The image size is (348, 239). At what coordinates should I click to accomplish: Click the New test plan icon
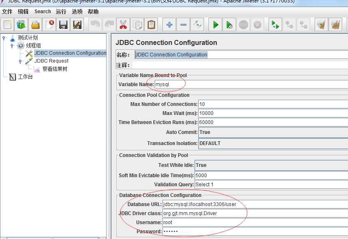click(x=7, y=25)
